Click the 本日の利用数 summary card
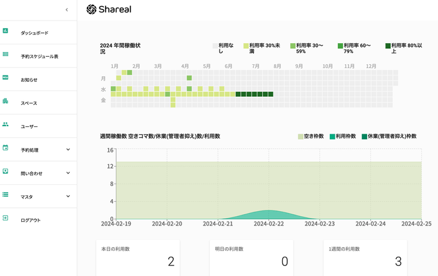Image resolution: width=438 pixels, height=276 pixels. click(x=138, y=257)
